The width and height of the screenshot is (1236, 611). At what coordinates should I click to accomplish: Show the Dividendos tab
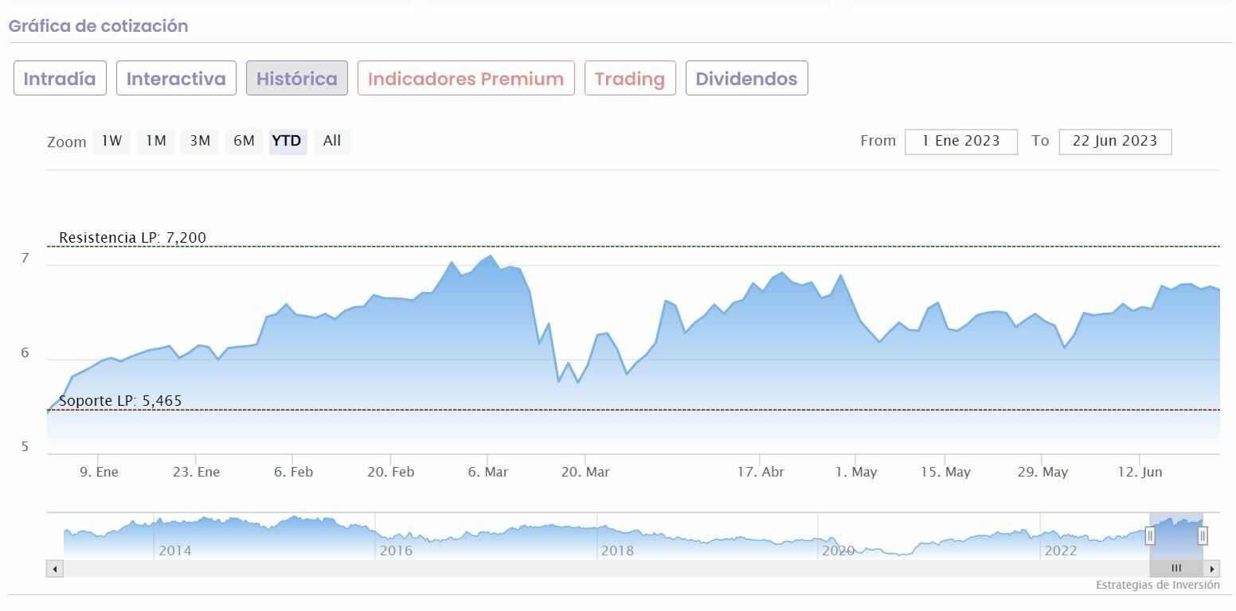pyautogui.click(x=746, y=79)
